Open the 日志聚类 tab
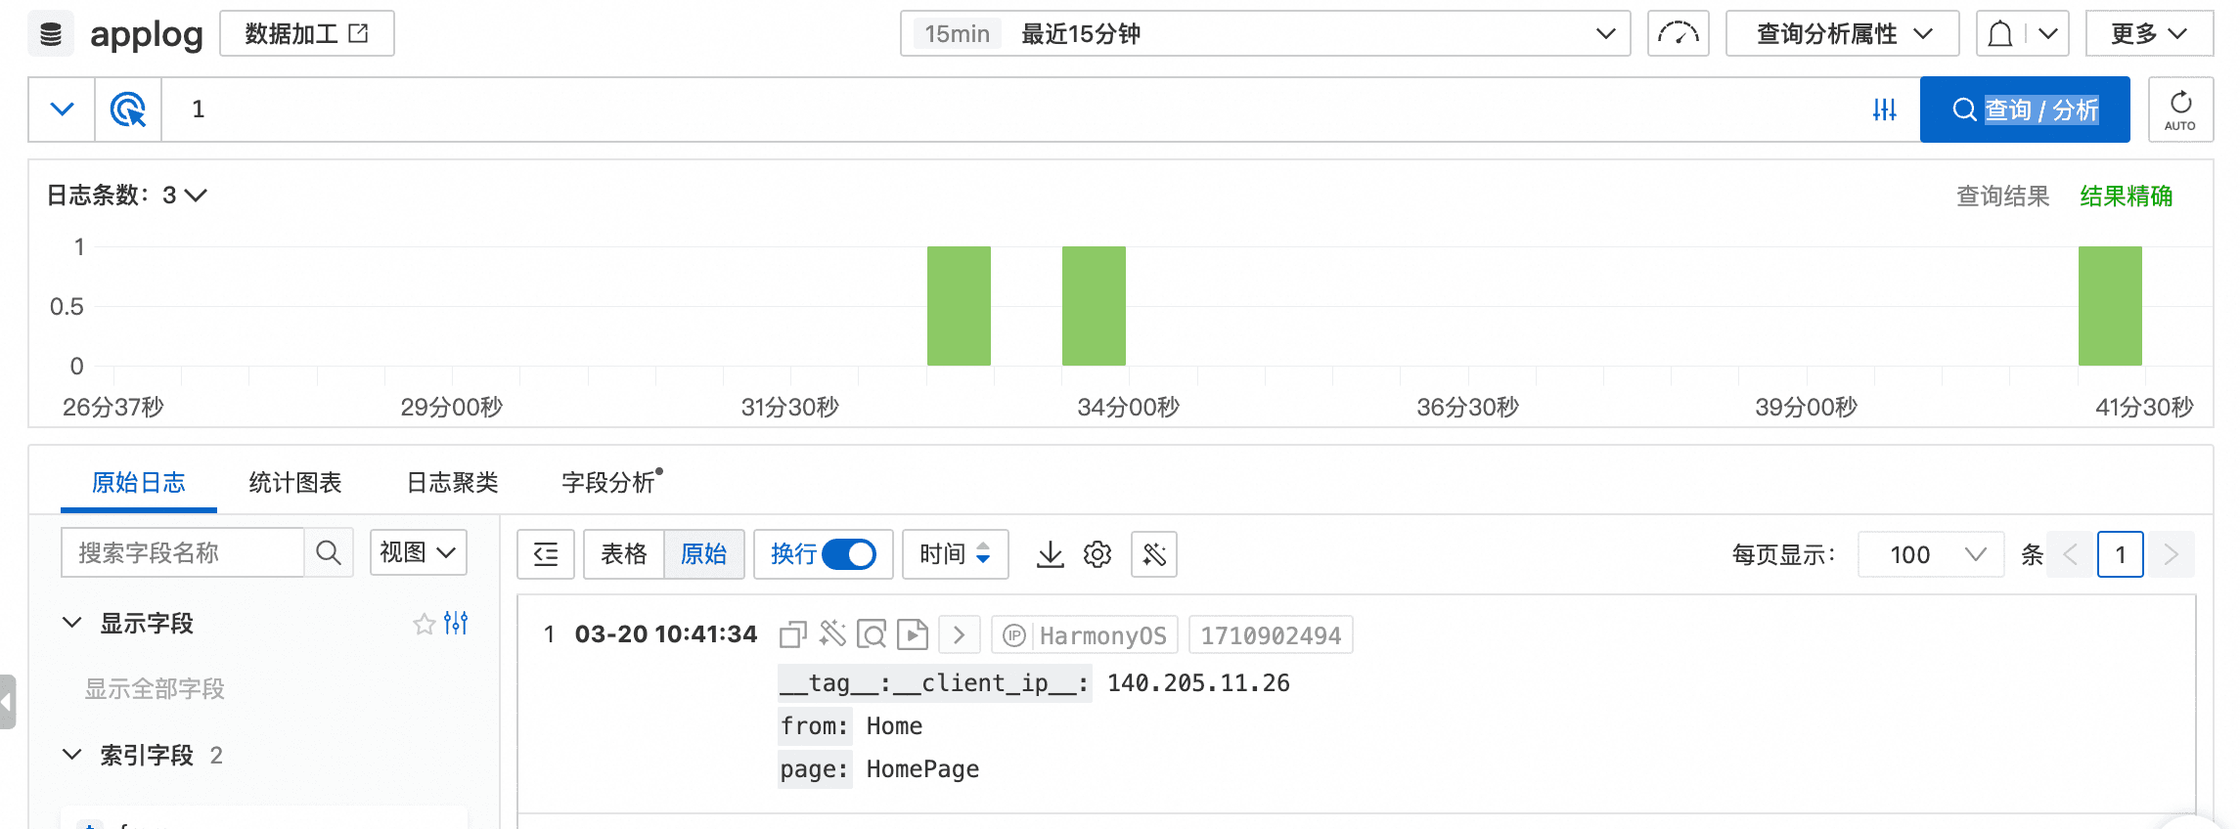The height and width of the screenshot is (829, 2240). point(452,482)
